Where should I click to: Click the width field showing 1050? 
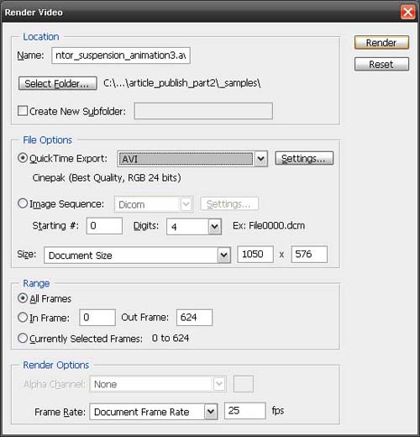255,255
